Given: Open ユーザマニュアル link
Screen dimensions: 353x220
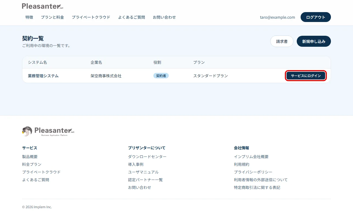Looking at the screenshot, I should coord(143,172).
